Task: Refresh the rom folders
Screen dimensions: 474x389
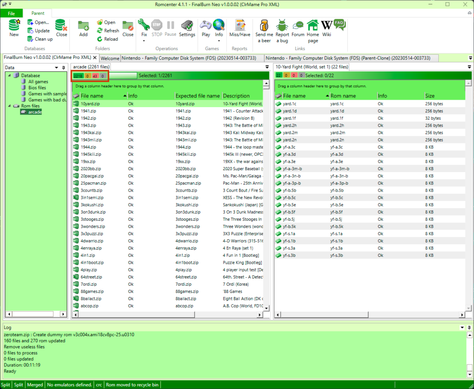Action: tap(108, 31)
